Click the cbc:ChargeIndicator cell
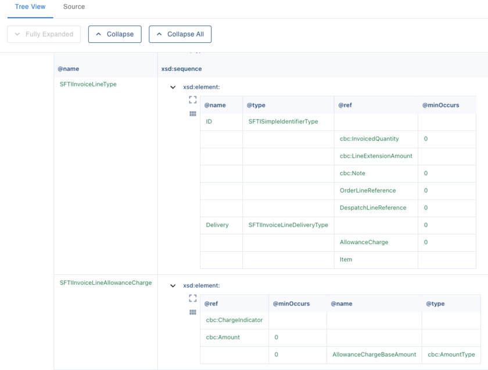The width and height of the screenshot is (488, 370). [234, 320]
